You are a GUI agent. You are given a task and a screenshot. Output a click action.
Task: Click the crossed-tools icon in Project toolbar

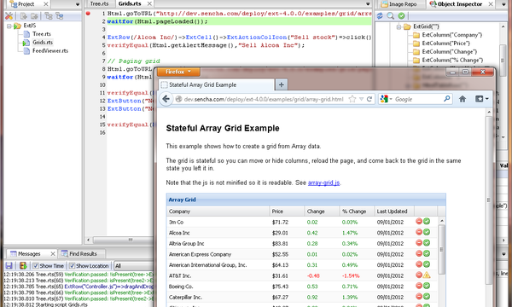click(x=9, y=15)
